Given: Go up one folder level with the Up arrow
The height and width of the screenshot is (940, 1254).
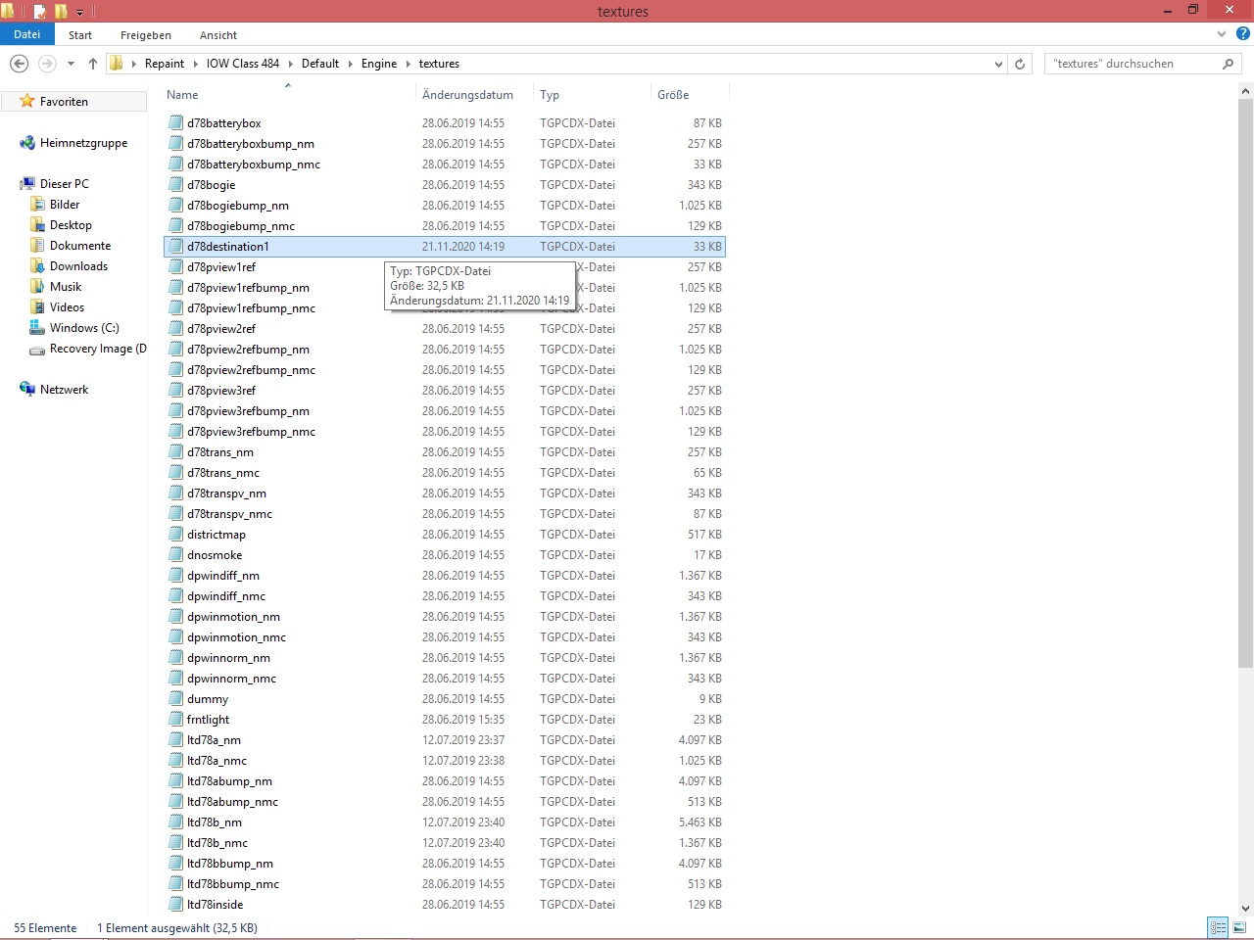Looking at the screenshot, I should (93, 64).
